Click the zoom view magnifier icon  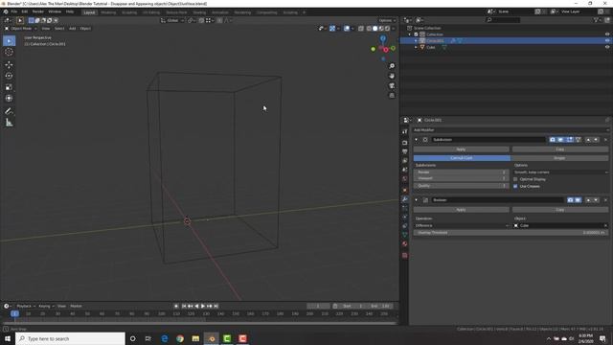tap(392, 66)
